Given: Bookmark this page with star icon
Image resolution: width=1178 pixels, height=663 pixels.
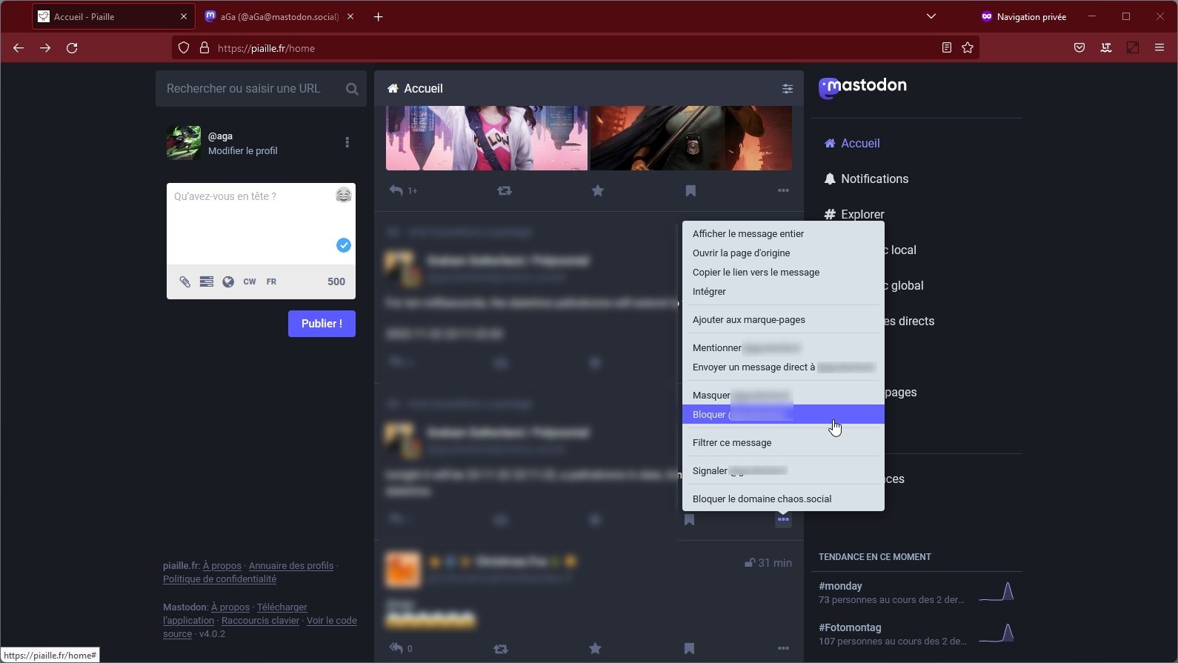Looking at the screenshot, I should [968, 48].
